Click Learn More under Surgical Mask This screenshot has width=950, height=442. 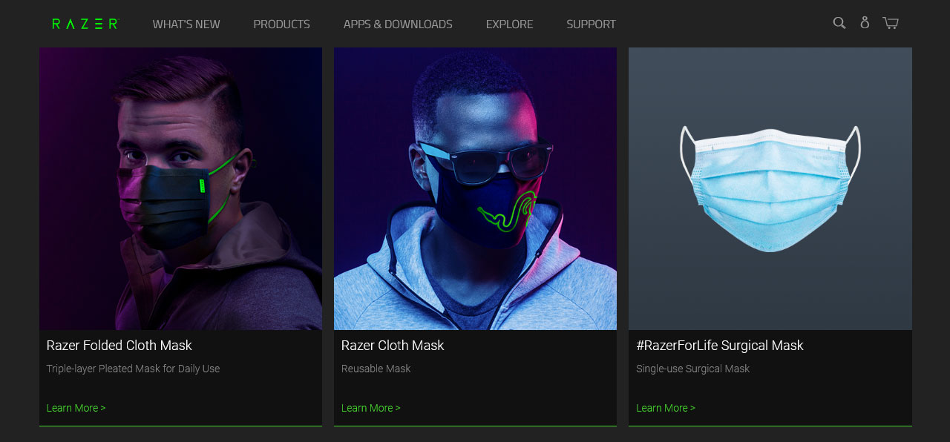666,408
